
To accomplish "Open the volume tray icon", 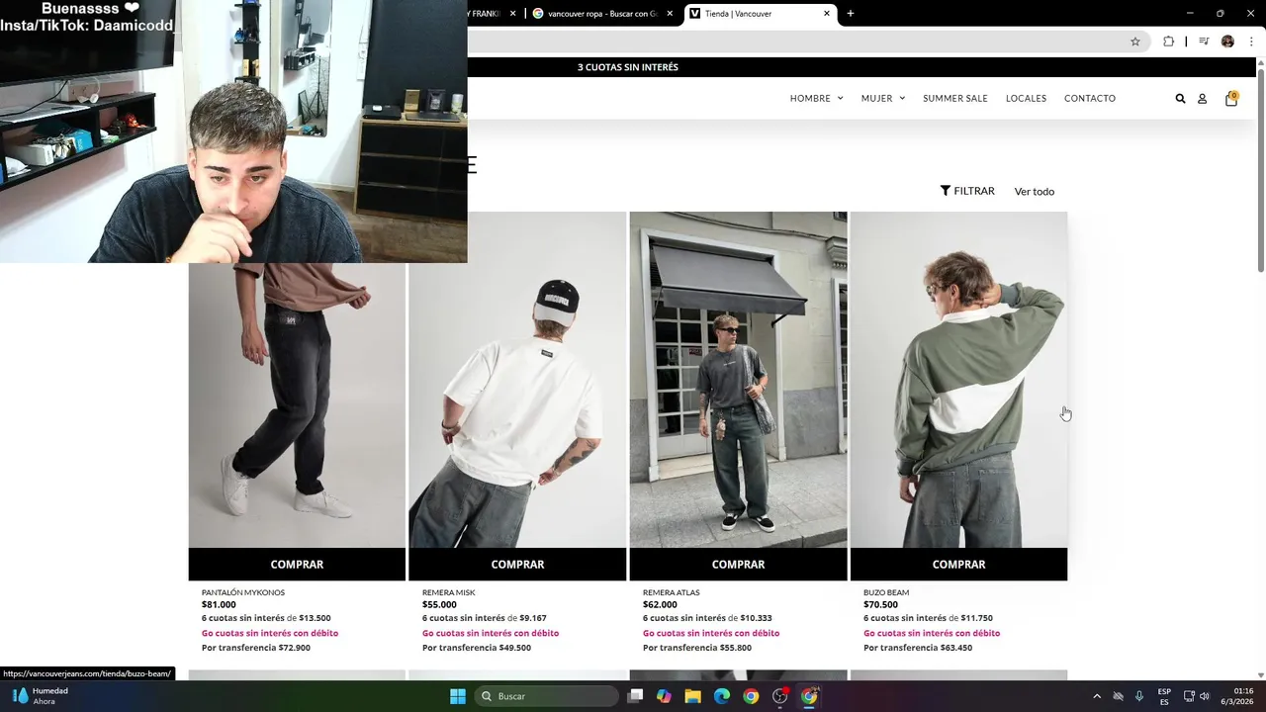I will click(1205, 696).
